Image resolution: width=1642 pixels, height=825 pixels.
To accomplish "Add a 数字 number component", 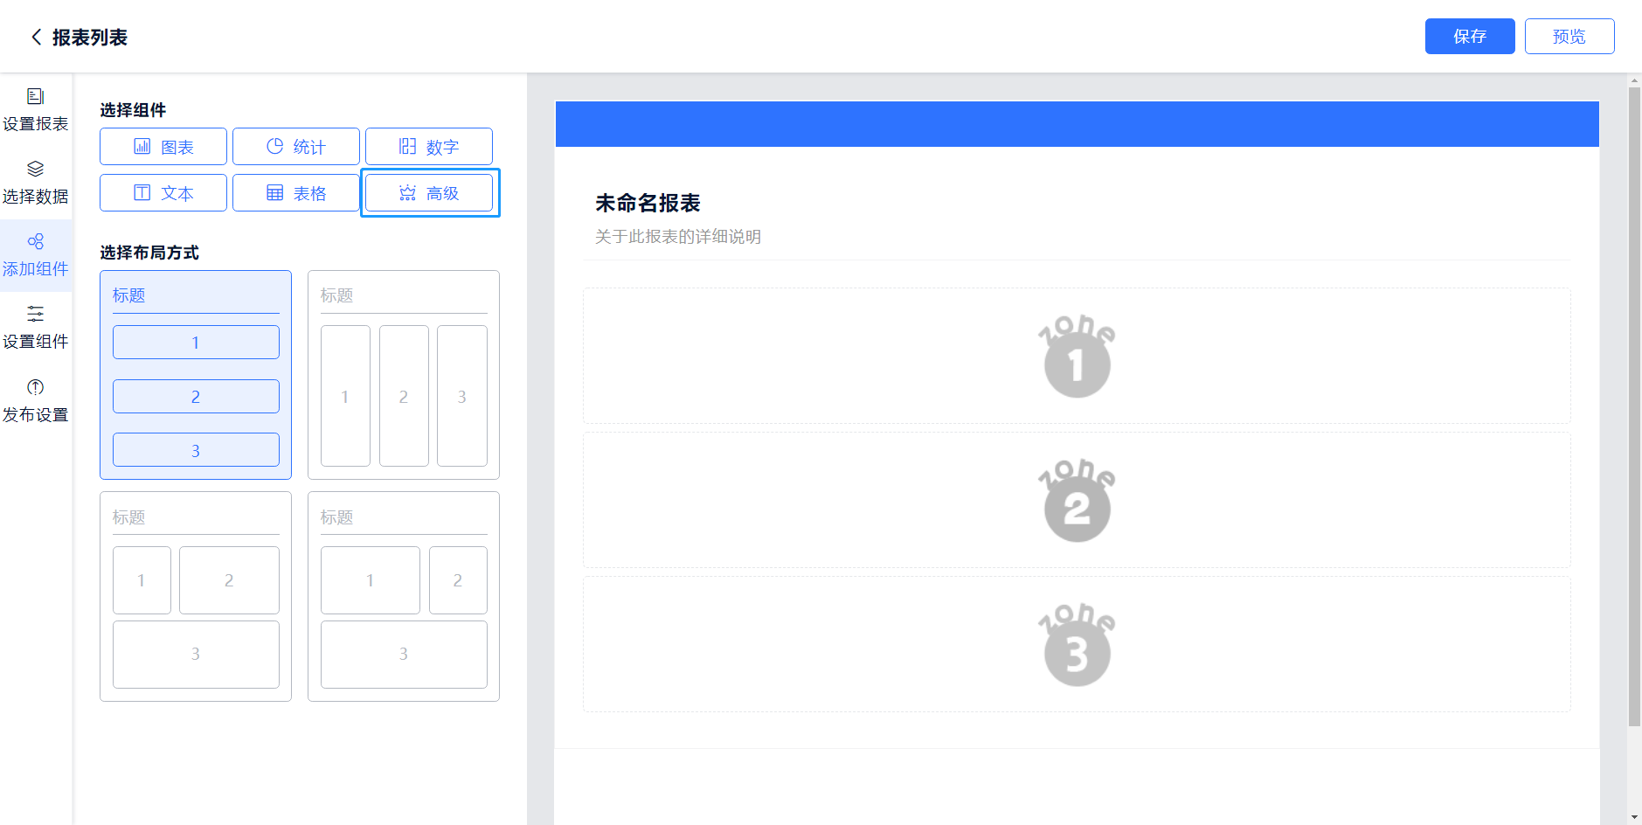I will 429,147.
